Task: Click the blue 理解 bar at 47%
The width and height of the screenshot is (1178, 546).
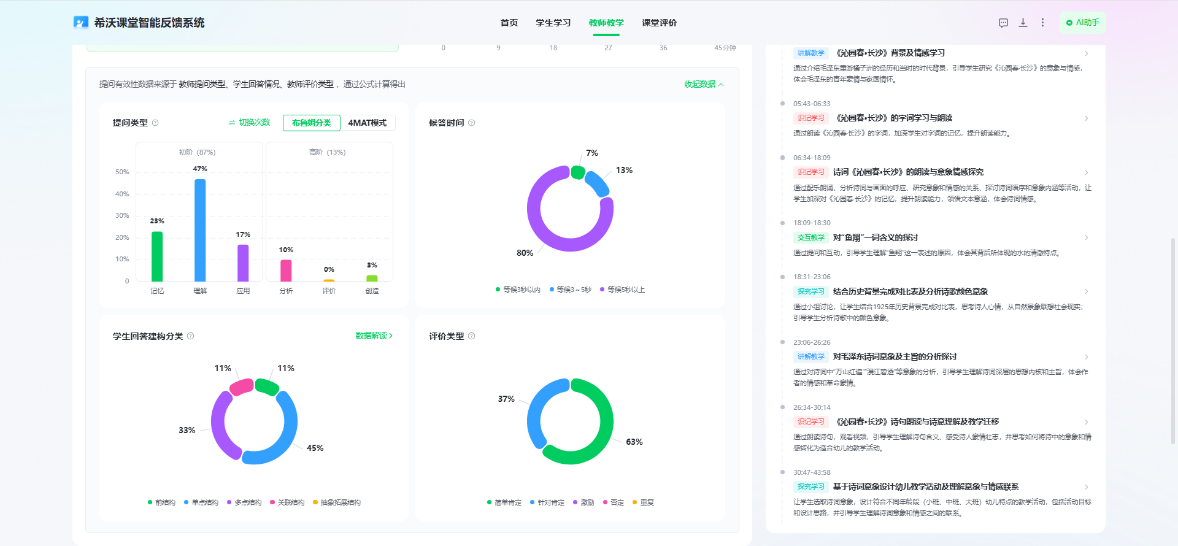Action: 200,230
